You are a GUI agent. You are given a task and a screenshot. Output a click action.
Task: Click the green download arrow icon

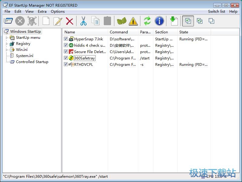(x=174, y=21)
